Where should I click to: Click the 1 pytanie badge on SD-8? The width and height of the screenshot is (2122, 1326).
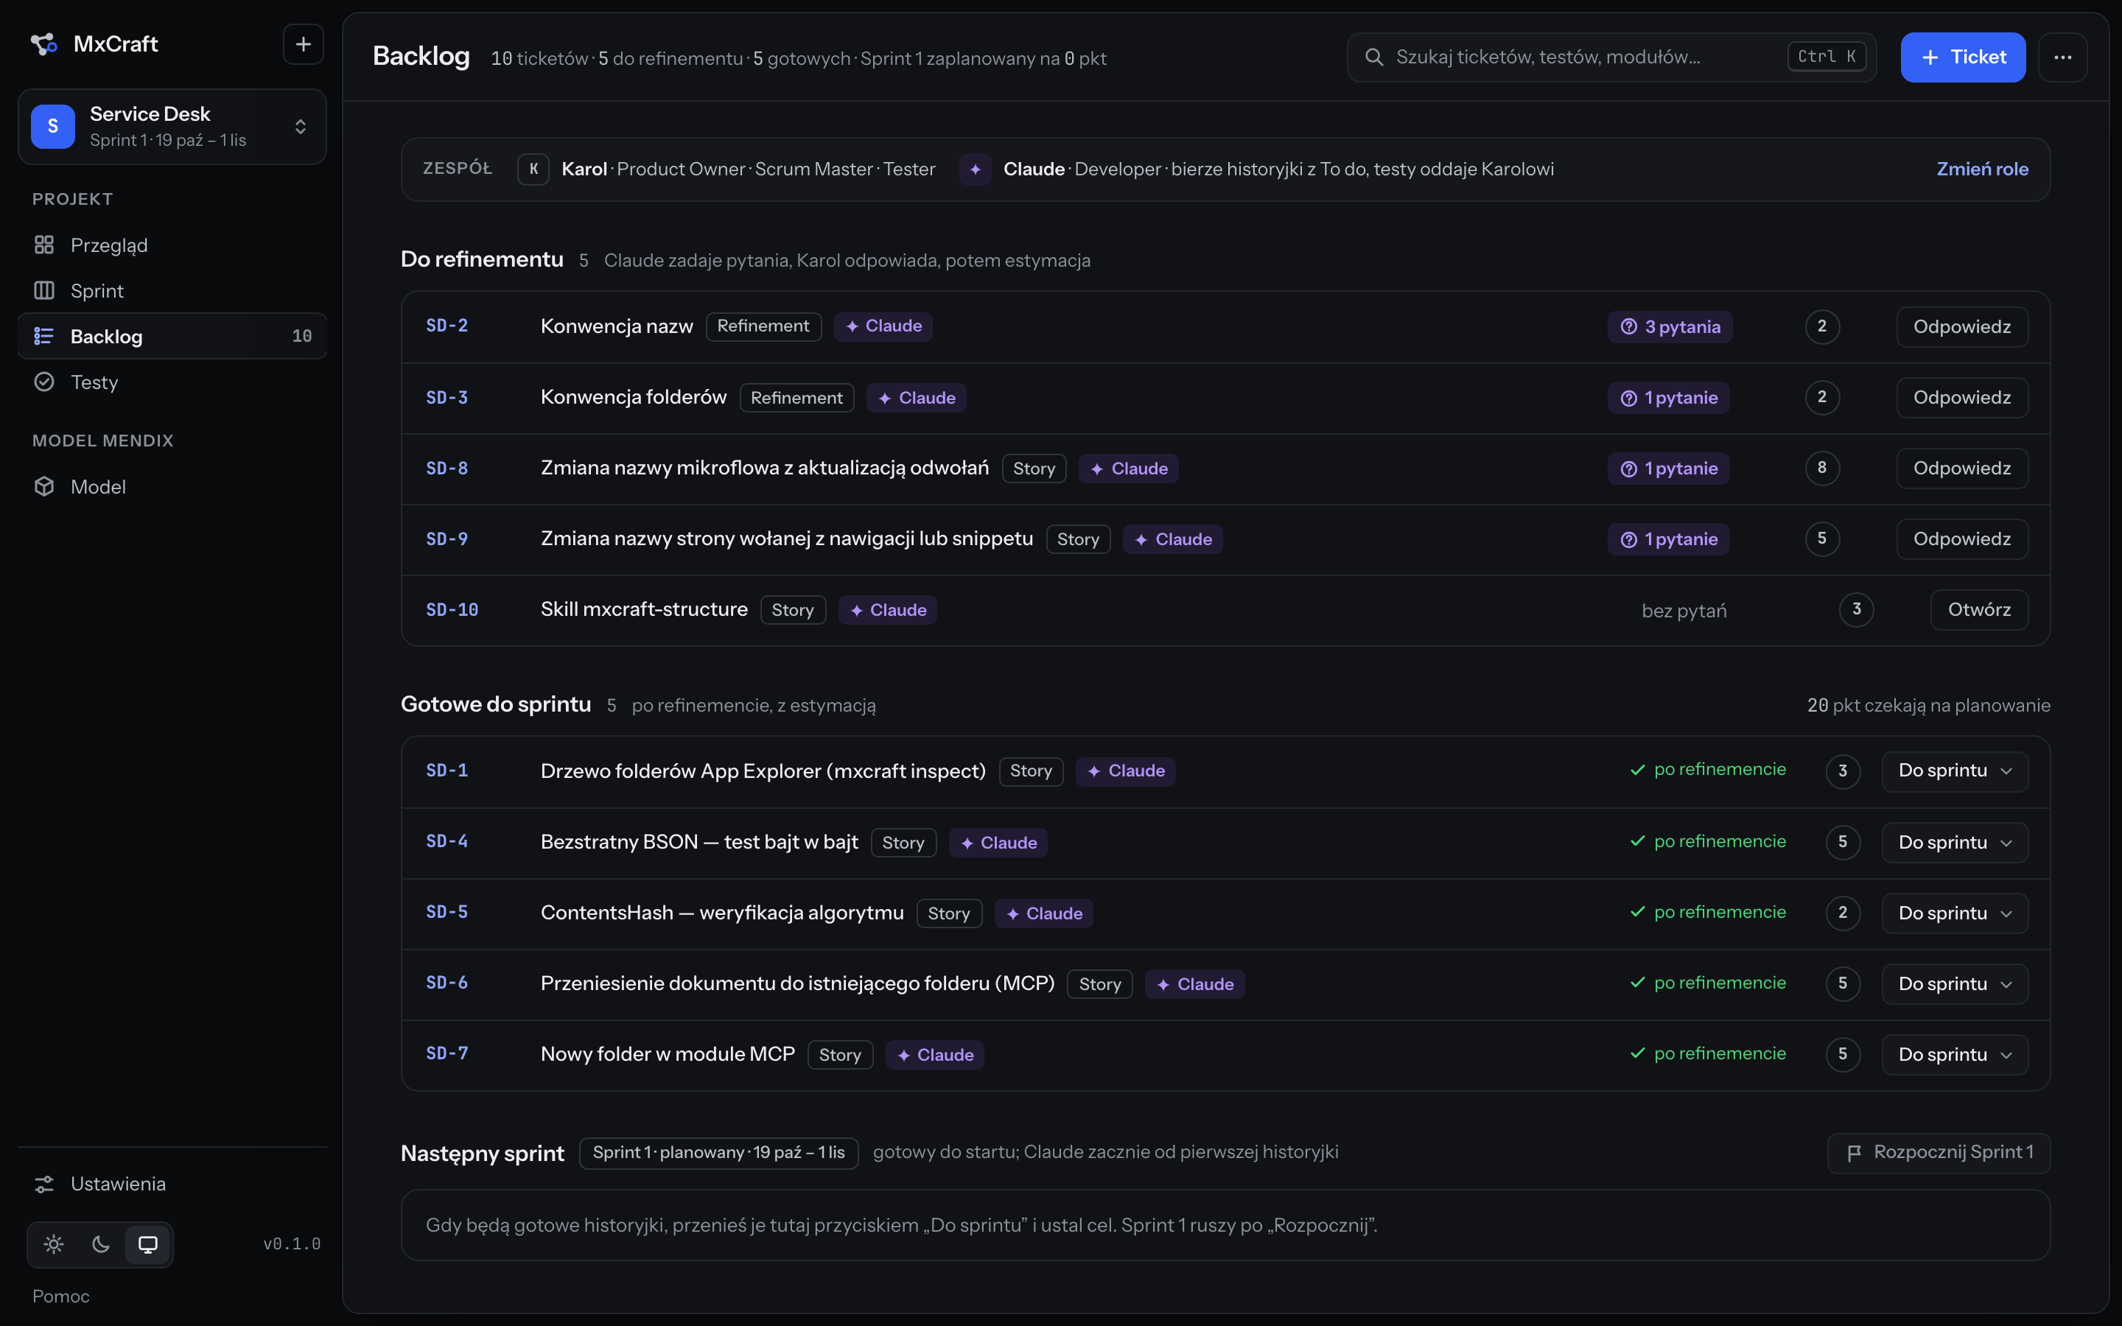click(1668, 469)
